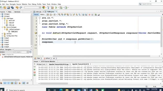Open the HTTP Server Monitor tab
Screen dimensions: 163x91
(x=48, y=61)
